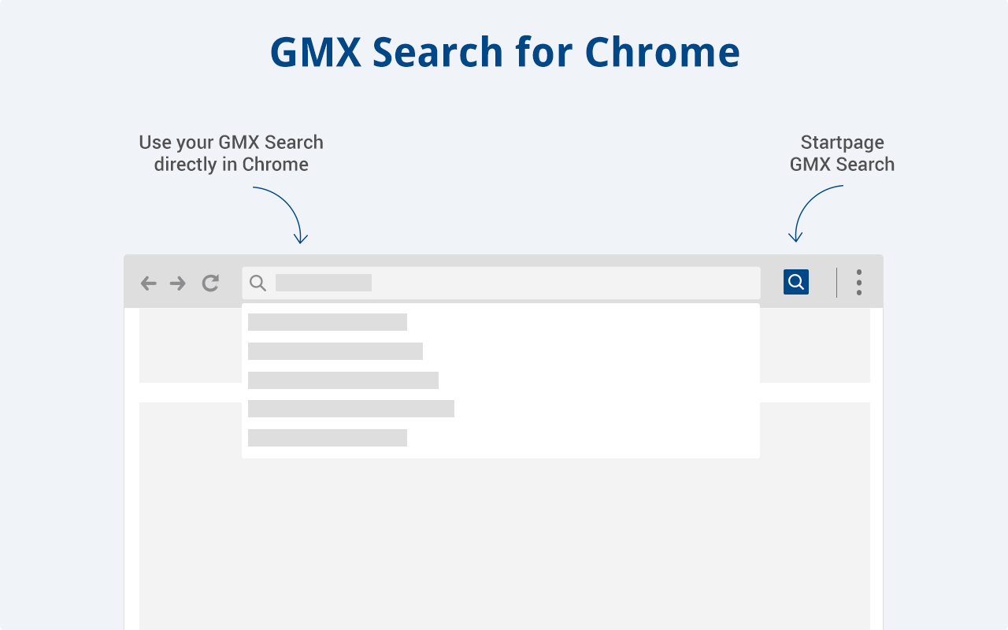Image resolution: width=1008 pixels, height=630 pixels.
Task: Click the "GMX Search for Chrome" heading
Action: pos(505,52)
